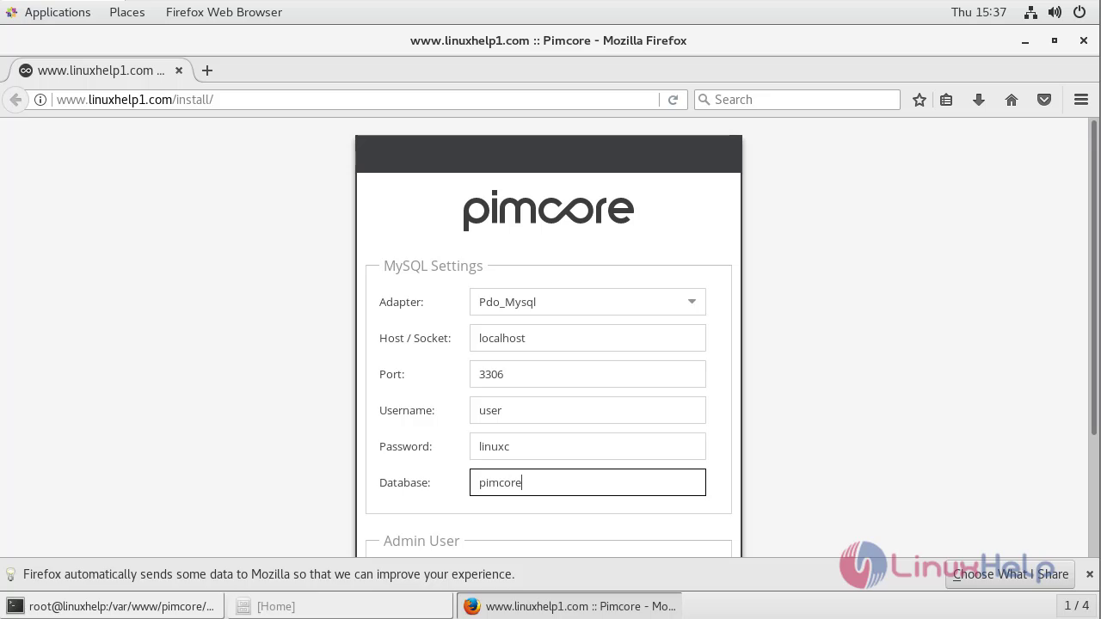Reload the page with refresh icon
The width and height of the screenshot is (1101, 619).
coord(674,100)
